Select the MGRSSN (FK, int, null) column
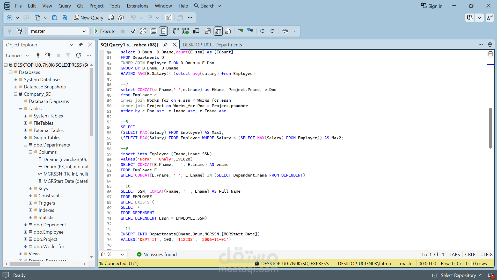Image resolution: width=497 pixels, height=280 pixels. pyautogui.click(x=65, y=174)
